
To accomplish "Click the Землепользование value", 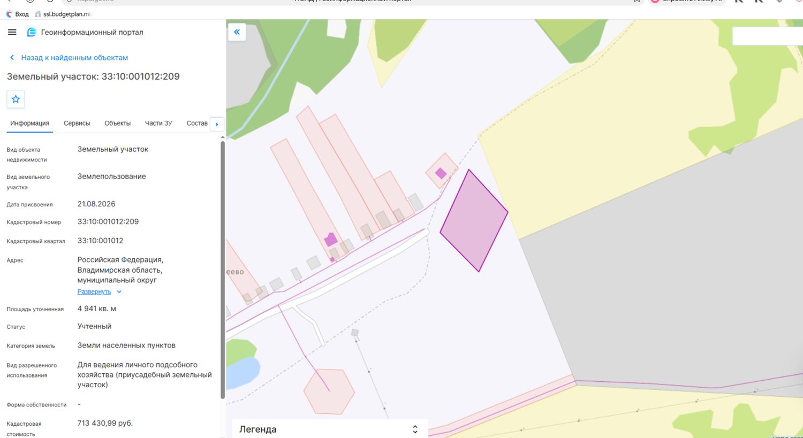I will tap(111, 176).
